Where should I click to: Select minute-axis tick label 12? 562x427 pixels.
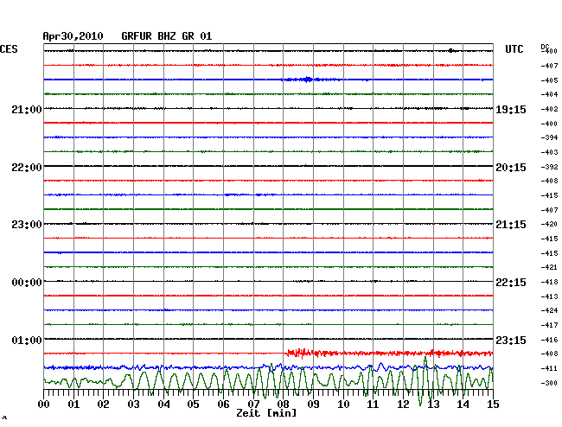[x=403, y=404]
